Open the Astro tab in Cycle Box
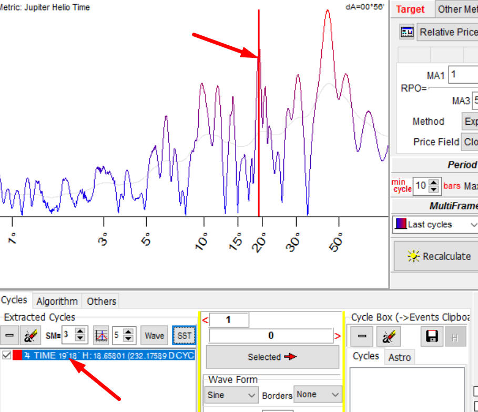478x412 pixels. [x=399, y=358]
